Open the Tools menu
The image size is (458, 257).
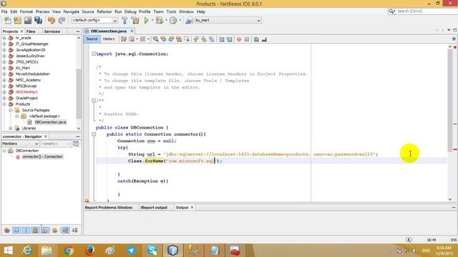pyautogui.click(x=171, y=11)
